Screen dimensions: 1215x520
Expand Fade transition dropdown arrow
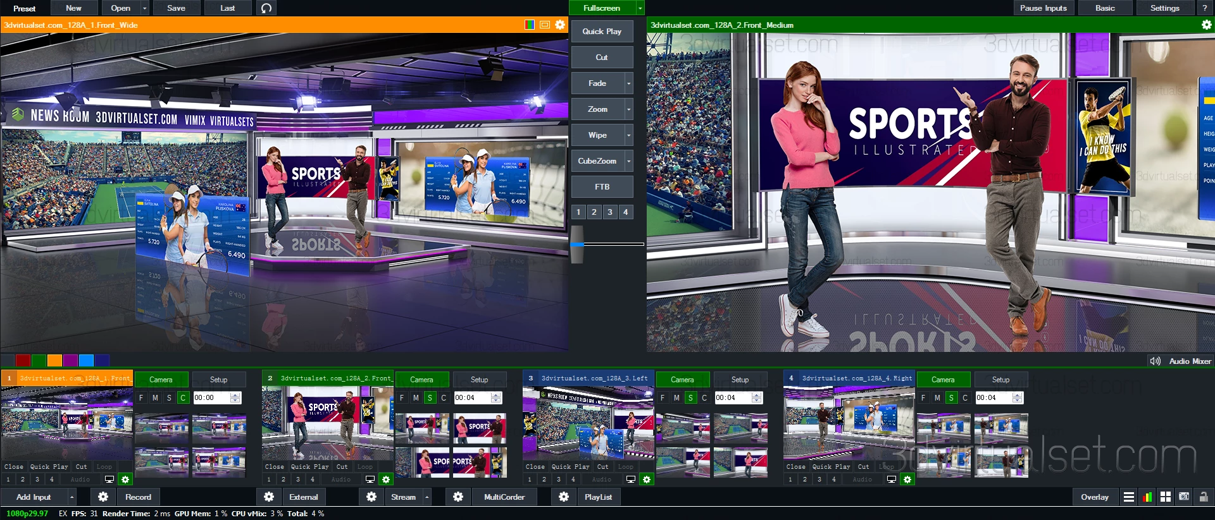click(x=628, y=83)
